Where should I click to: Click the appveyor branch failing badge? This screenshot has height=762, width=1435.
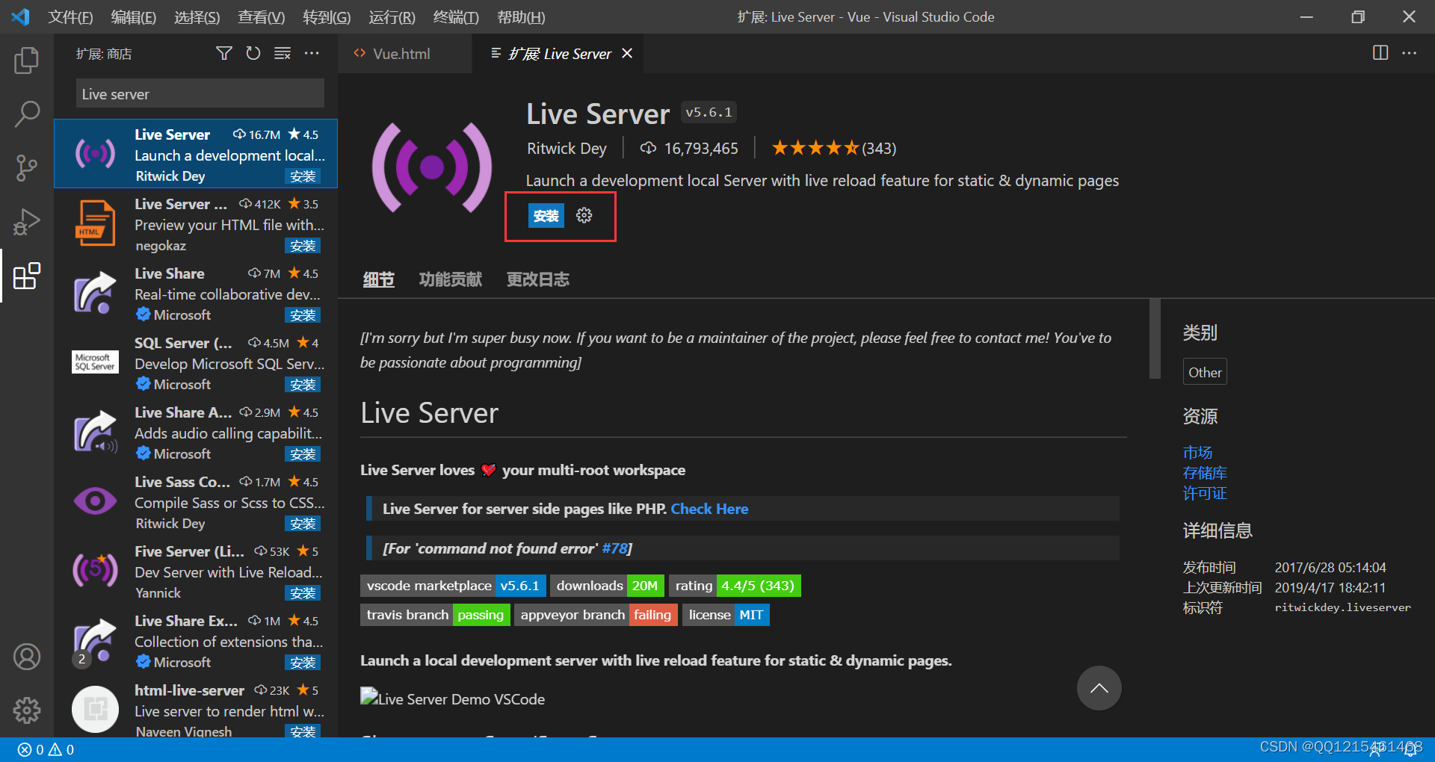(596, 615)
